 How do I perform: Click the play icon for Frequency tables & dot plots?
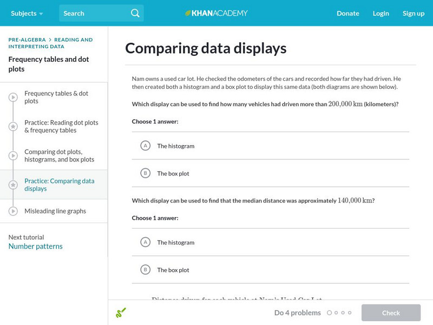tap(13, 97)
